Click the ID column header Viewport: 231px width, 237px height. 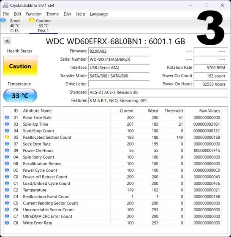[x=16, y=110]
